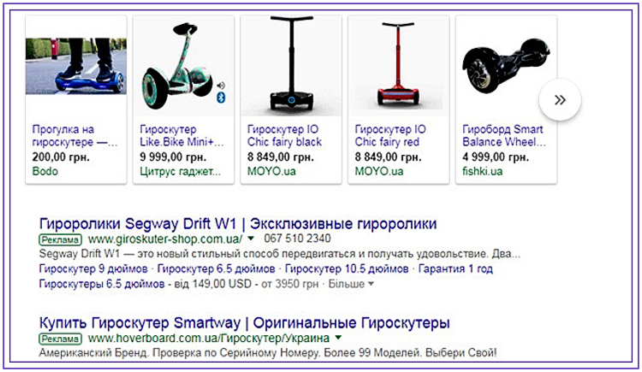Open the IO Chic fairy red image

tap(398, 66)
